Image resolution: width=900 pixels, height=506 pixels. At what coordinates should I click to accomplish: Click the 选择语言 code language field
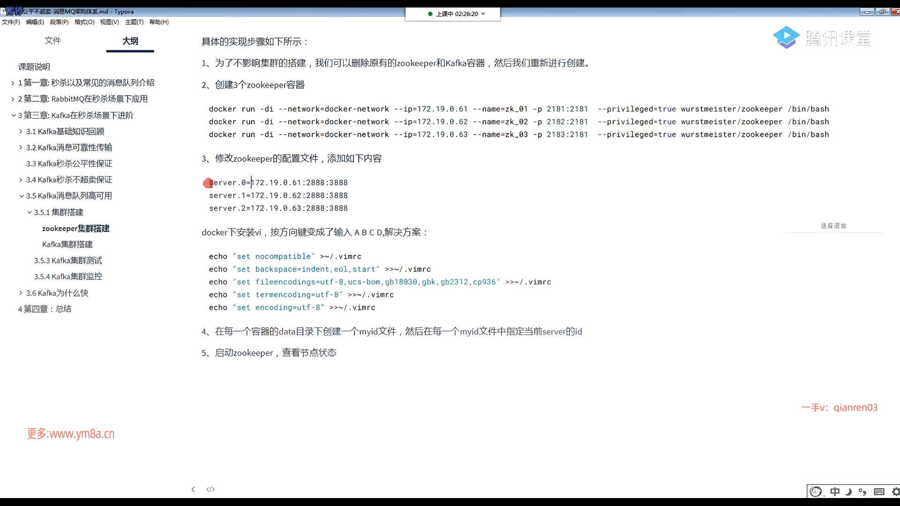coord(833,226)
